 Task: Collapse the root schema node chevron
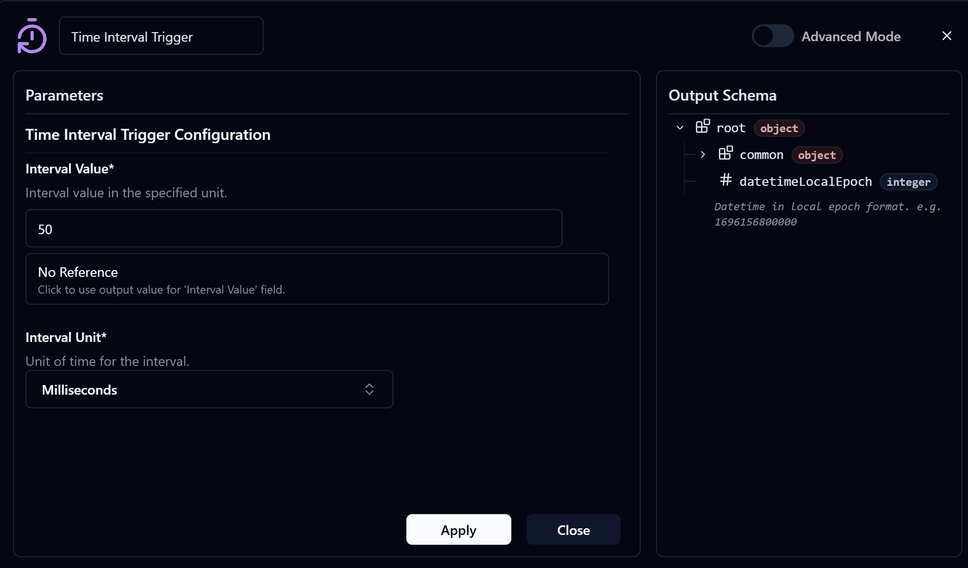coord(680,127)
